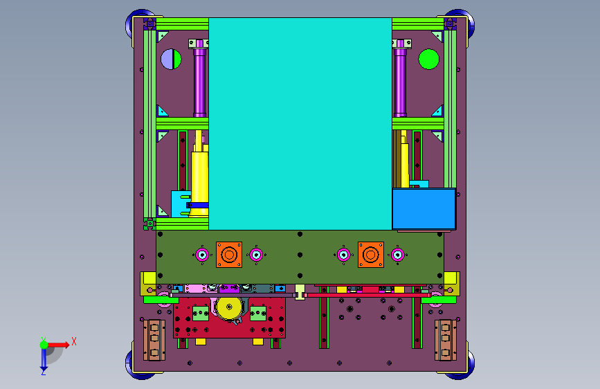Click the green Y axis origin ball
The width and height of the screenshot is (600, 389).
coord(44,345)
